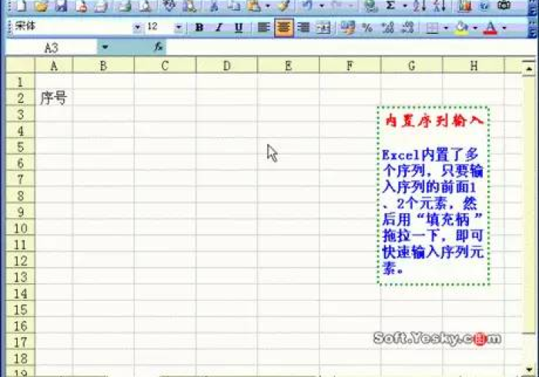Select column H header
This screenshot has height=377, width=539.
pyautogui.click(x=474, y=65)
